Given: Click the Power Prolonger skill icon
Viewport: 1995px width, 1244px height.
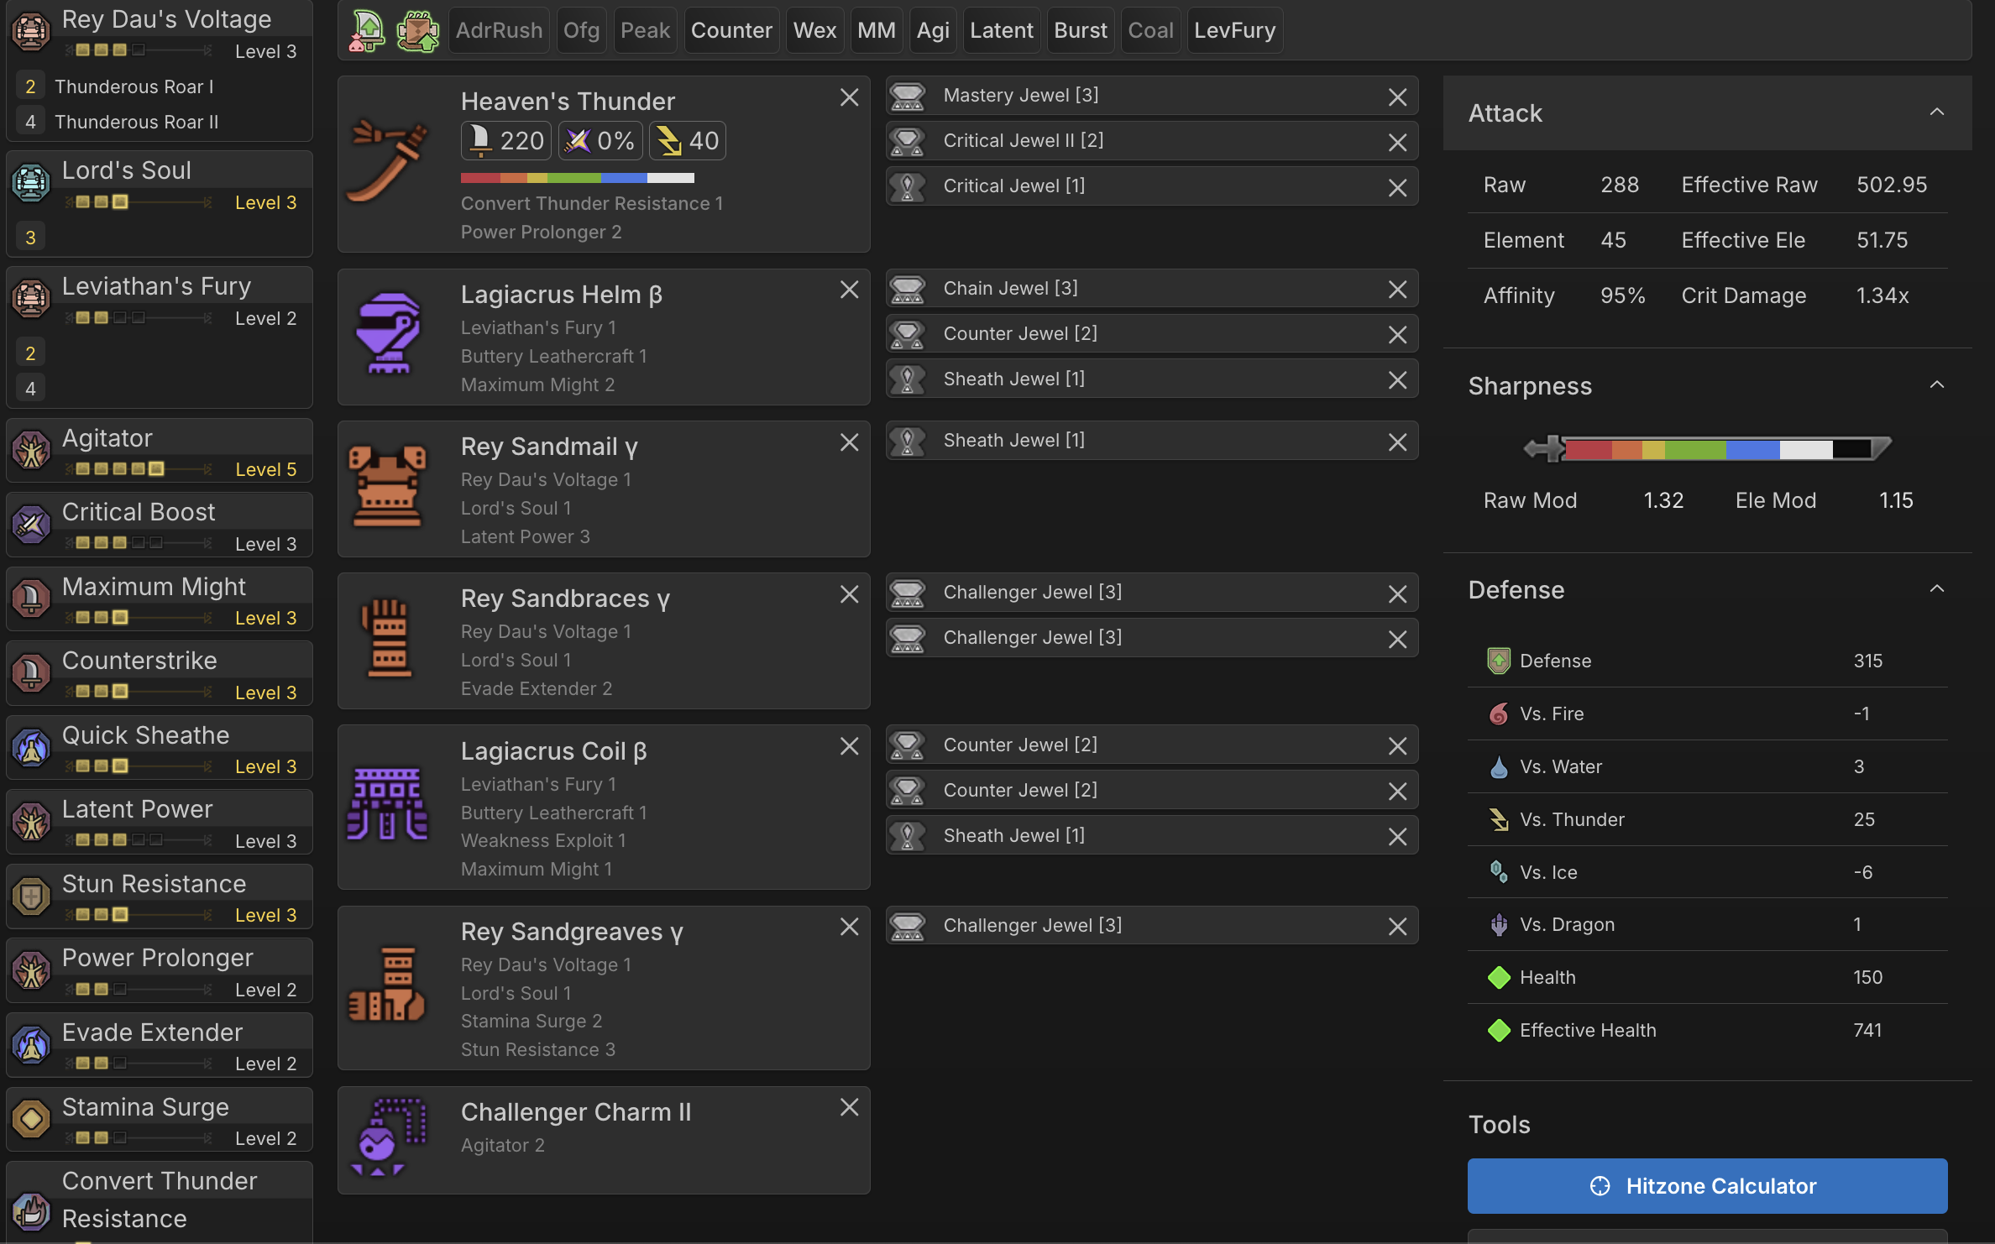Looking at the screenshot, I should tap(31, 970).
